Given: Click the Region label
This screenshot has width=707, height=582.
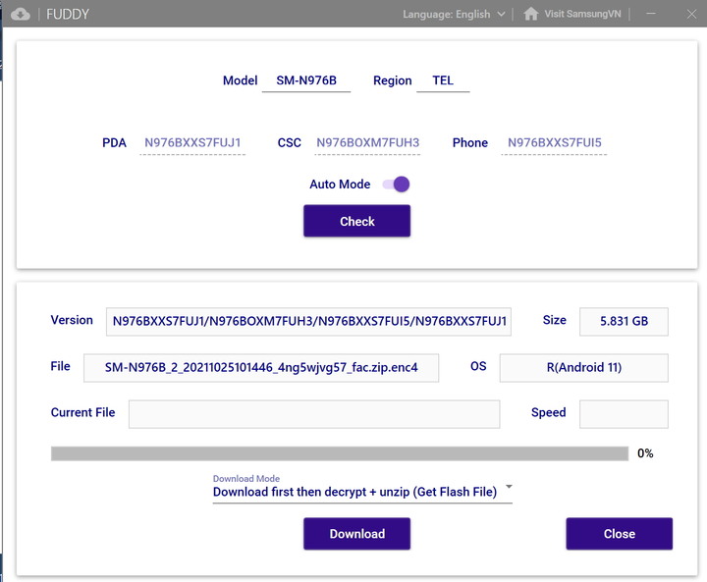Looking at the screenshot, I should pos(392,80).
